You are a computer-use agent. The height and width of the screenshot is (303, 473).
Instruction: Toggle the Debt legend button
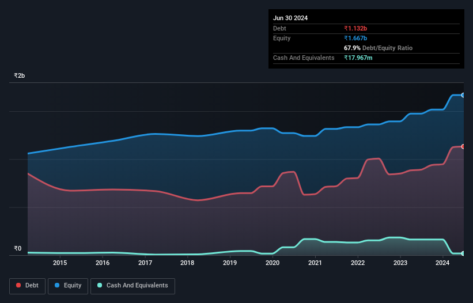(x=27, y=286)
